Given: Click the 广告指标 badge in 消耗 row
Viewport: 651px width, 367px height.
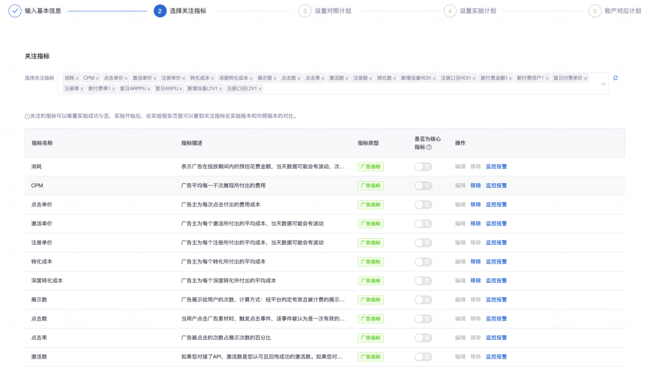Looking at the screenshot, I should [370, 167].
